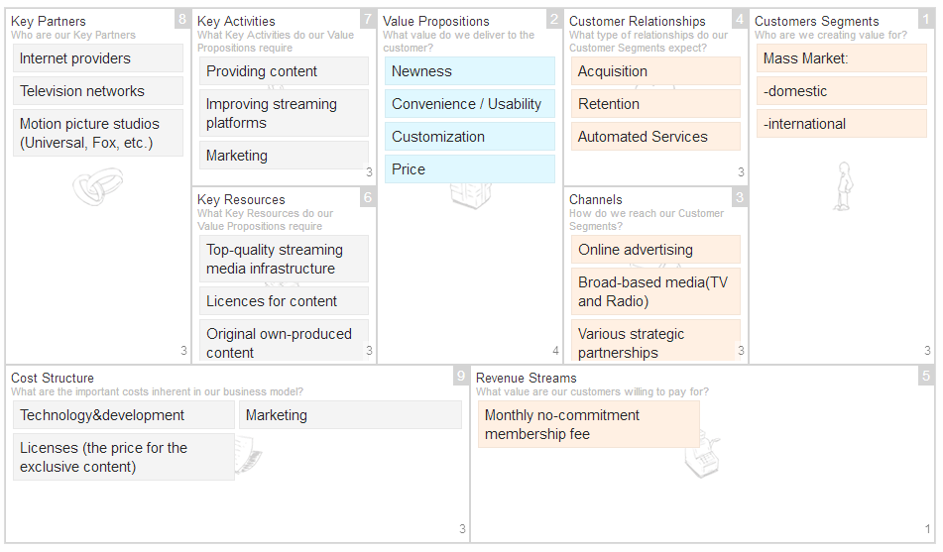Open the Licences for content card
Image resolution: width=943 pixels, height=552 pixels.
[284, 301]
